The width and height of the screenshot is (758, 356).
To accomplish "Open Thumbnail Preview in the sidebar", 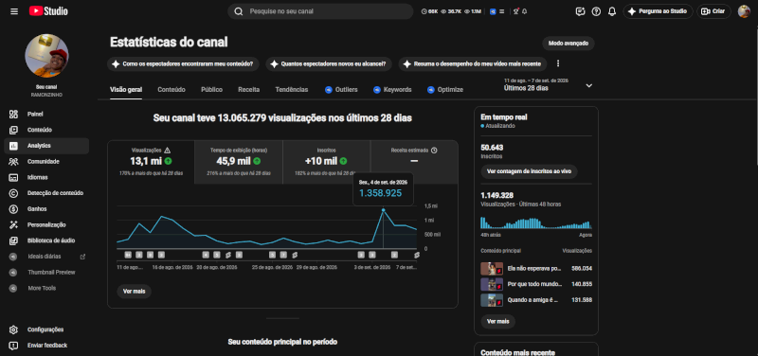I will 46,273.
